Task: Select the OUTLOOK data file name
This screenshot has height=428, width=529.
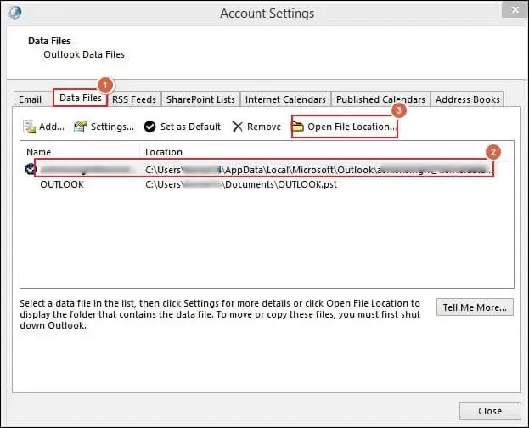Action: (x=62, y=184)
